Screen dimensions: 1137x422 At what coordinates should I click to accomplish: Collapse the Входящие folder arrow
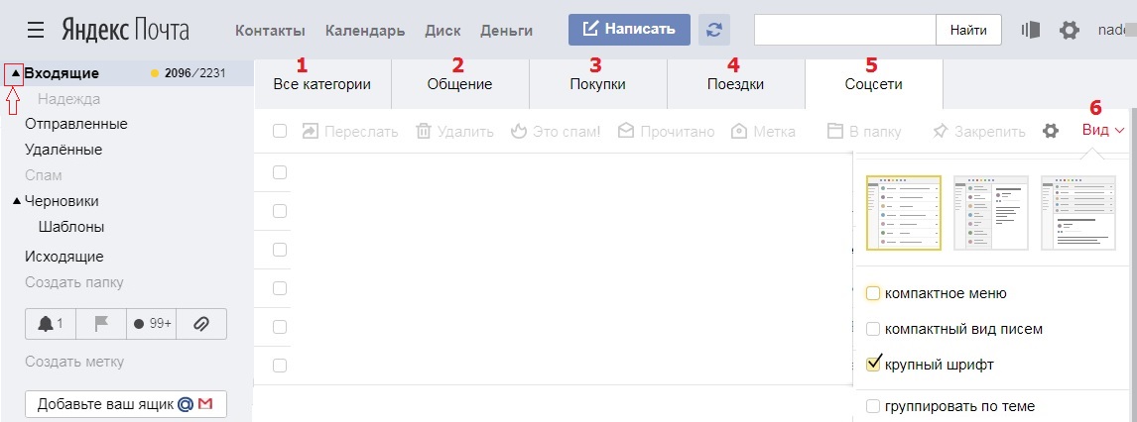point(15,73)
